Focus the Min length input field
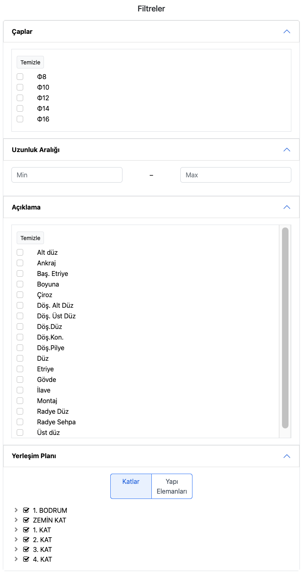The image size is (306, 578). (67, 175)
